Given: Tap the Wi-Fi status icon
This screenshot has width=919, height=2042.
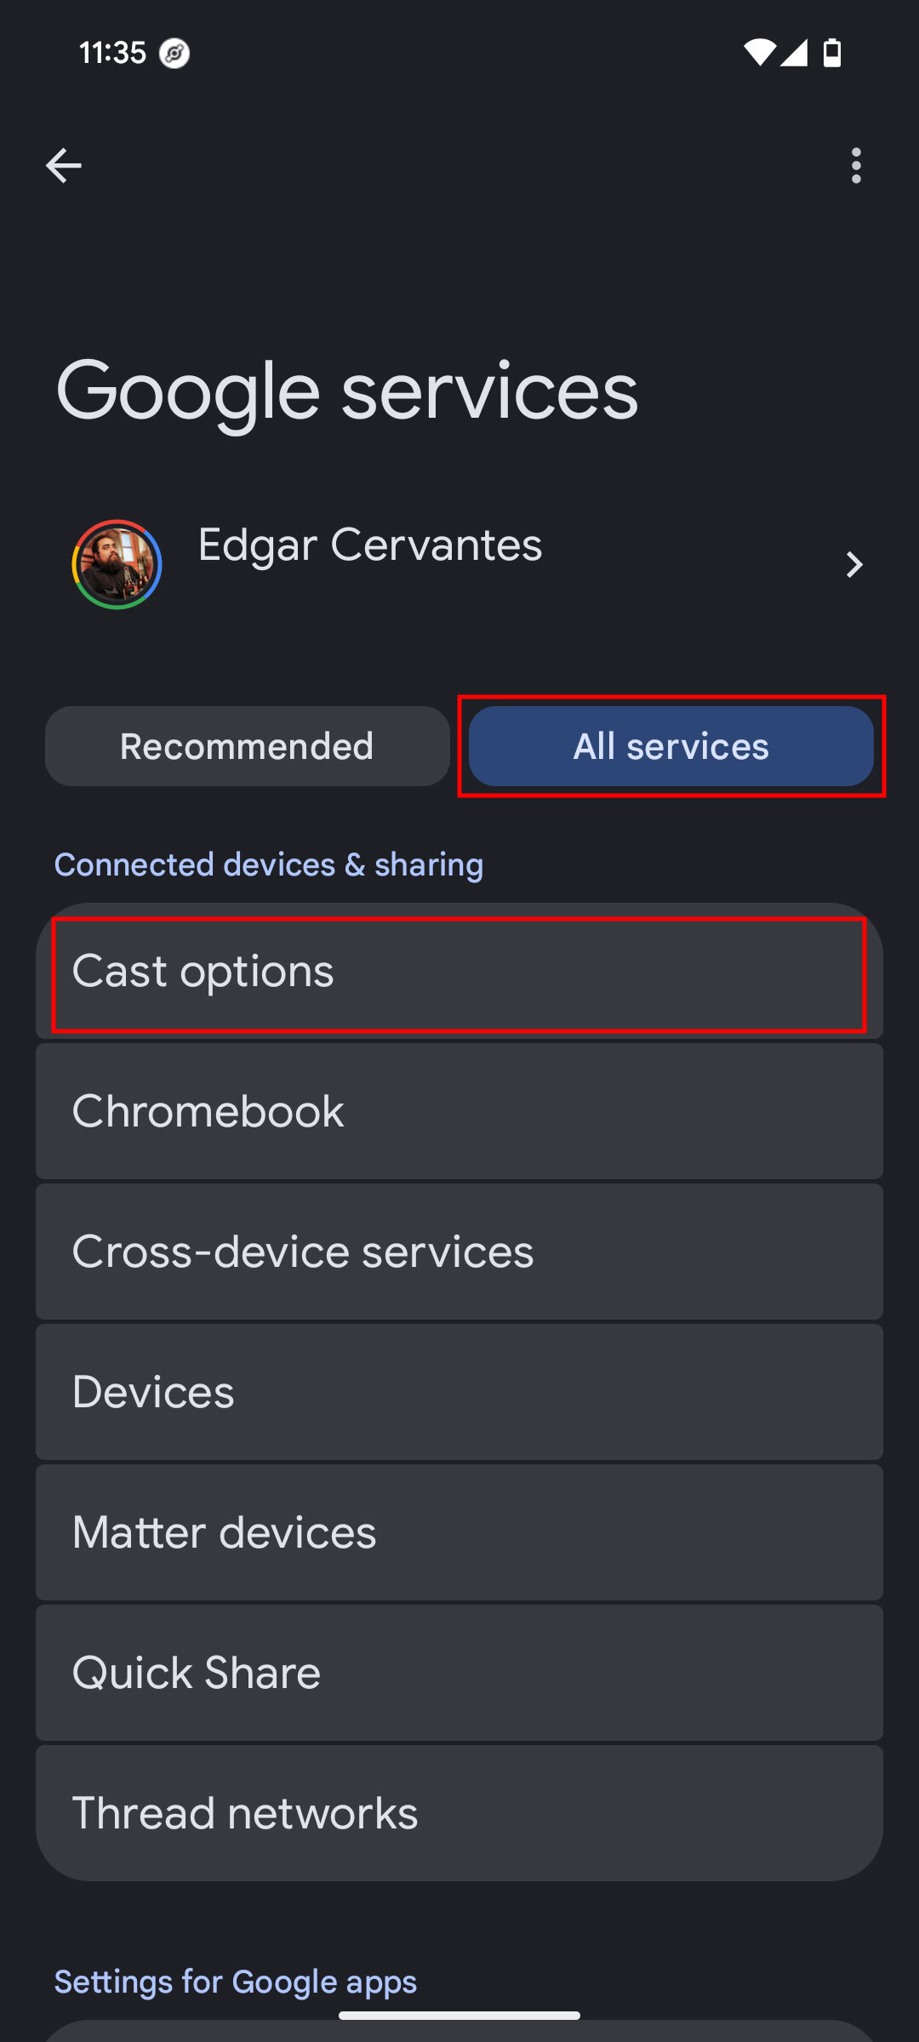Looking at the screenshot, I should pyautogui.click(x=758, y=53).
